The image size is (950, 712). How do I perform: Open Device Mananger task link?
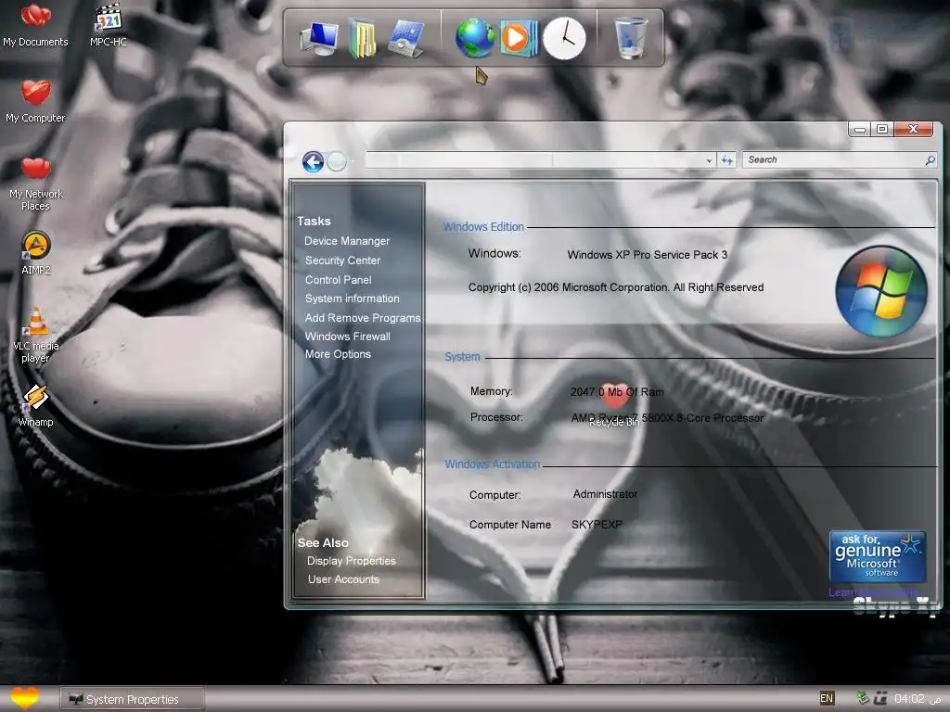[347, 241]
